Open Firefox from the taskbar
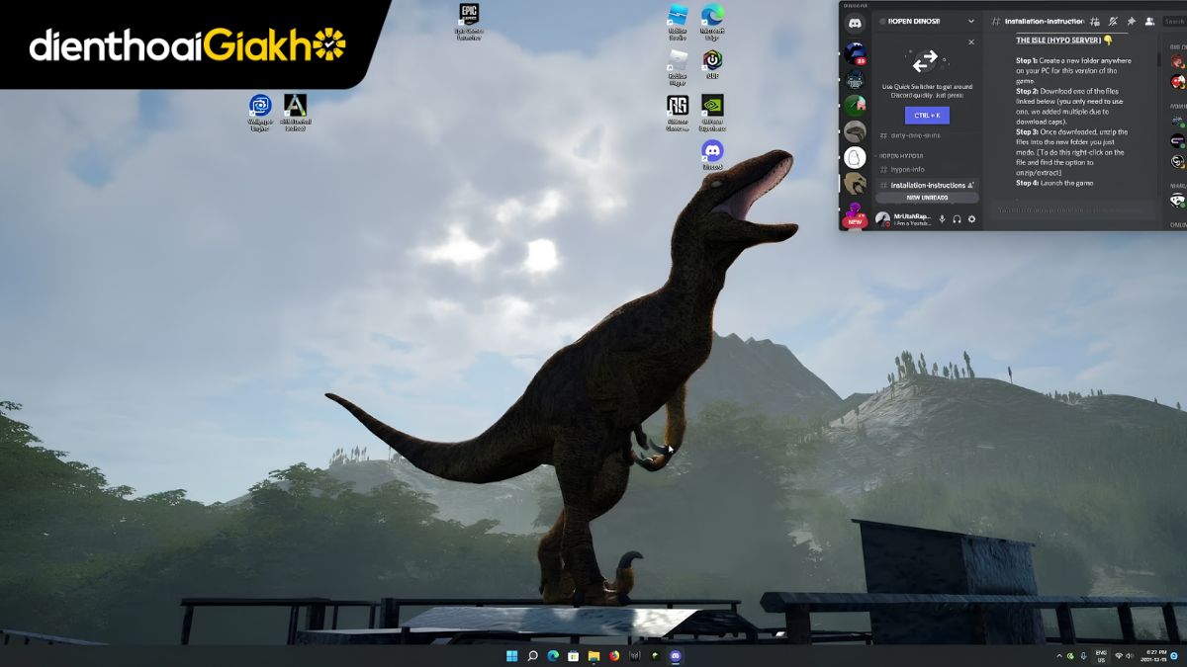 614,655
